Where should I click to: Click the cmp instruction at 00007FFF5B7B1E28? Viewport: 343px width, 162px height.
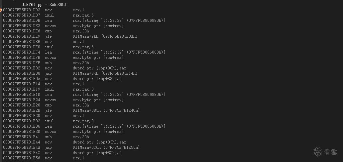click(x=48, y=105)
